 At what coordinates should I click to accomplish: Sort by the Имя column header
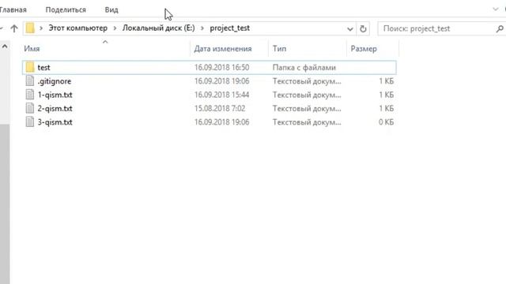106,49
